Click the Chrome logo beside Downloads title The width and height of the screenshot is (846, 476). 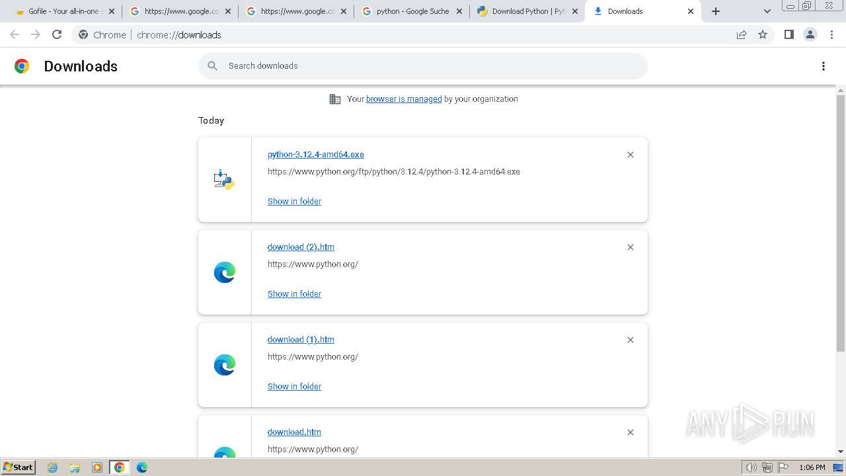pyautogui.click(x=22, y=66)
